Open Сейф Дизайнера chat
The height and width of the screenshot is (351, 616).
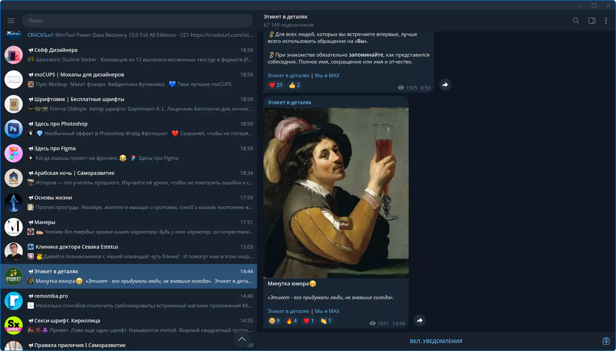(x=129, y=55)
